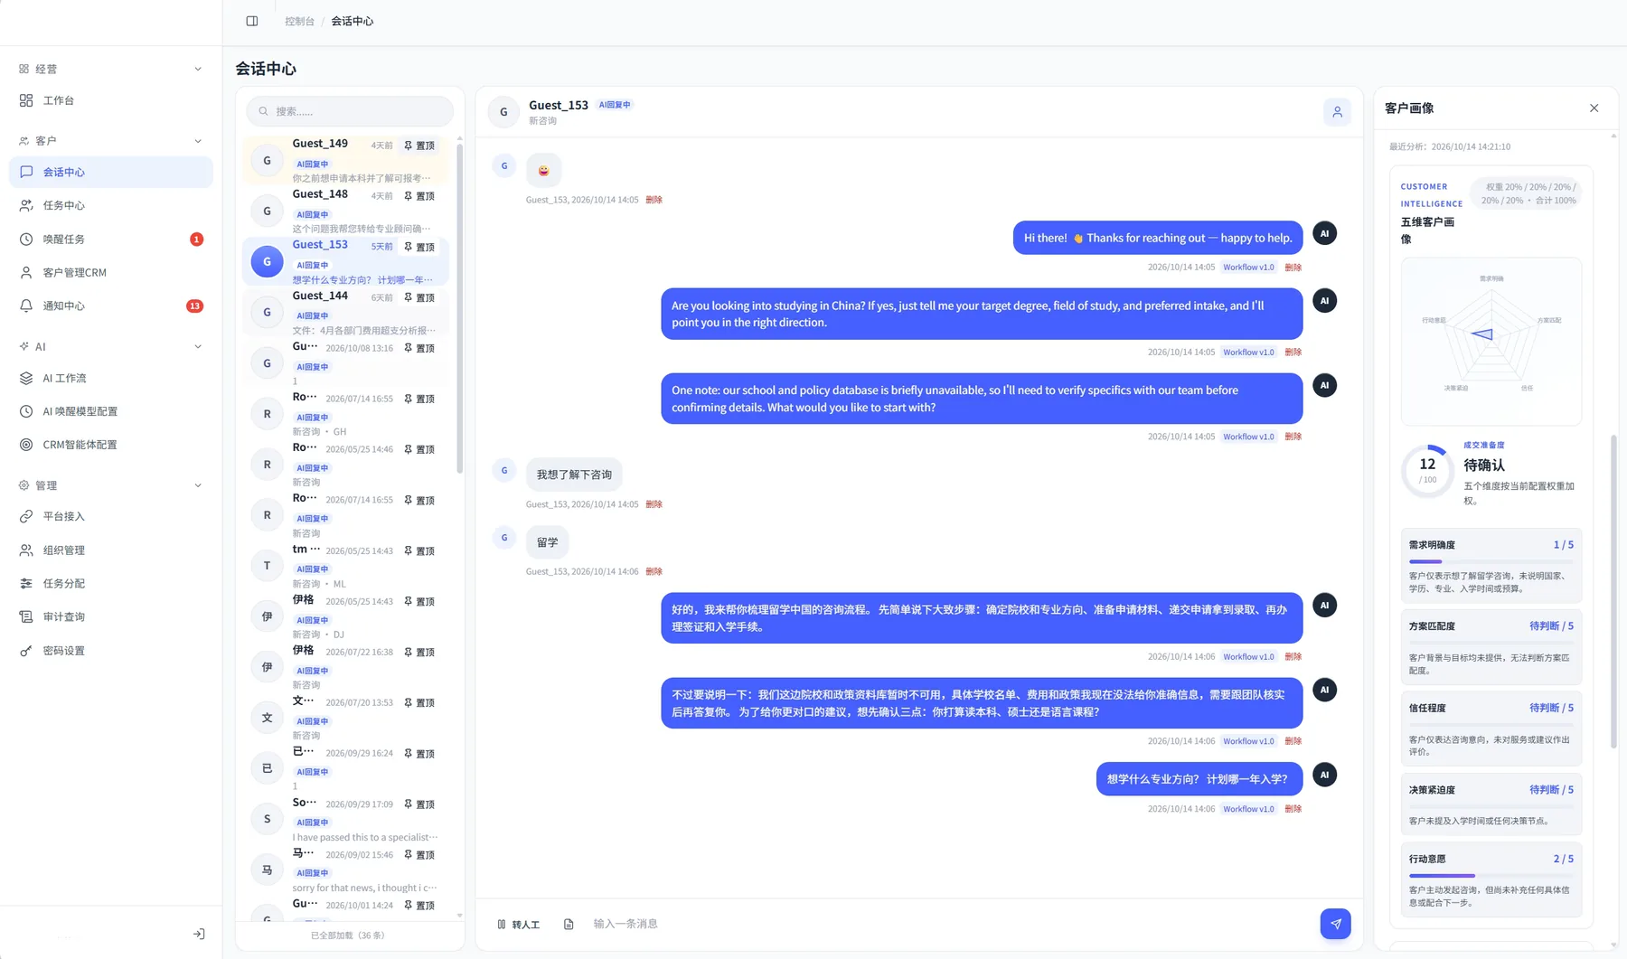Click the AI回复中 badge in chat header
Image resolution: width=1627 pixels, height=959 pixels.
pyautogui.click(x=615, y=105)
